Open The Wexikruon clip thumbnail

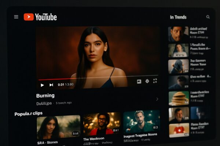tap(102, 124)
